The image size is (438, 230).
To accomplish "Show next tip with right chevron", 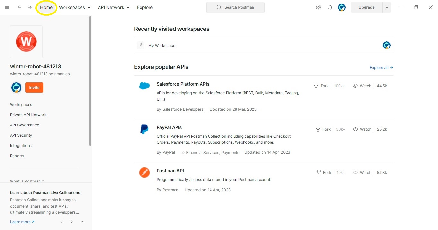I will point(72,222).
